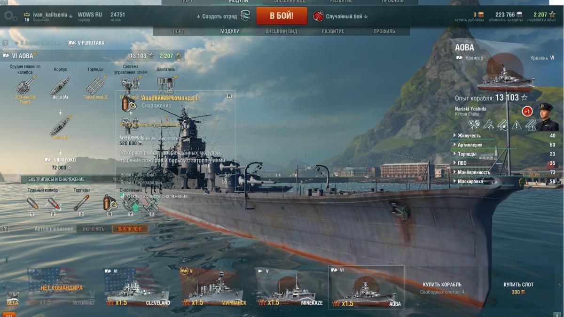Select the Type8 mod. 2 torpedo module
This screenshot has width=564, height=317.
point(96,86)
